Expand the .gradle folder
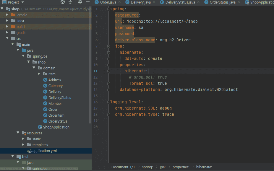Viewport: 274px width, 171px height. pos(7,15)
